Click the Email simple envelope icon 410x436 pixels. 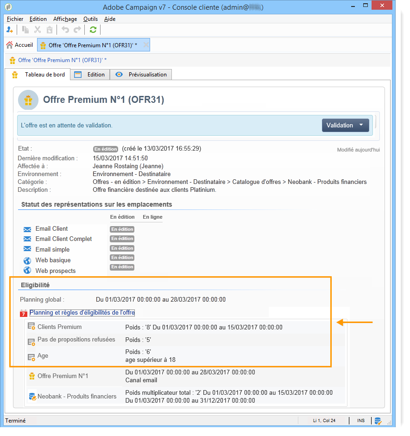[x=27, y=249]
